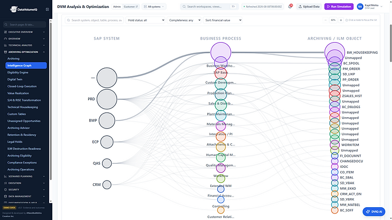Click the IDOC object node circle
Viewport: 392px width, 220px height.
point(335,167)
